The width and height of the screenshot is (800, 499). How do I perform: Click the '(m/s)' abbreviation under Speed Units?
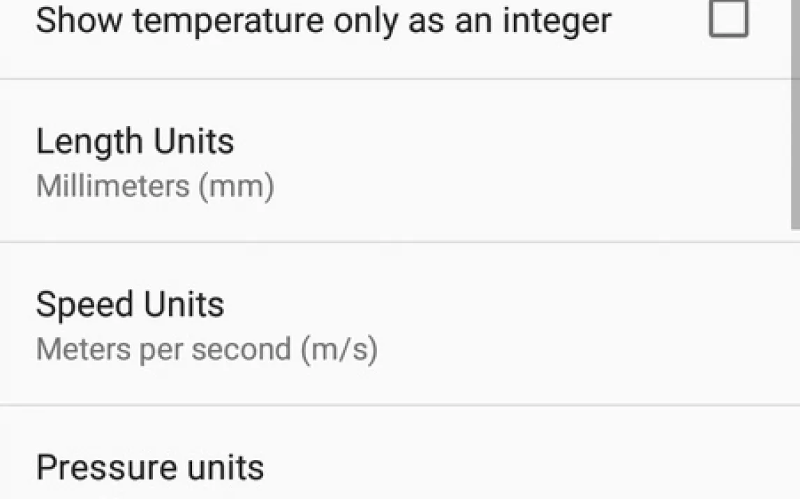pos(340,350)
